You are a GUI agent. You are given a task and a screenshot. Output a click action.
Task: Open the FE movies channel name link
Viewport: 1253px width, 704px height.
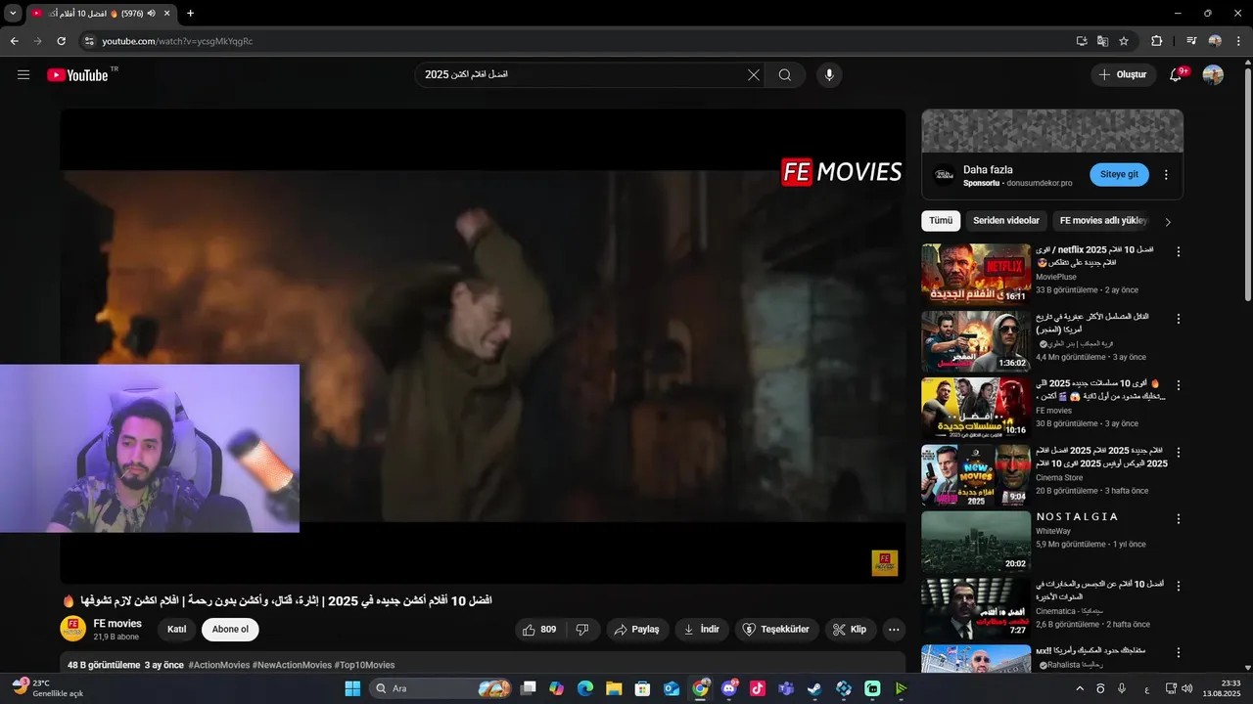click(117, 623)
